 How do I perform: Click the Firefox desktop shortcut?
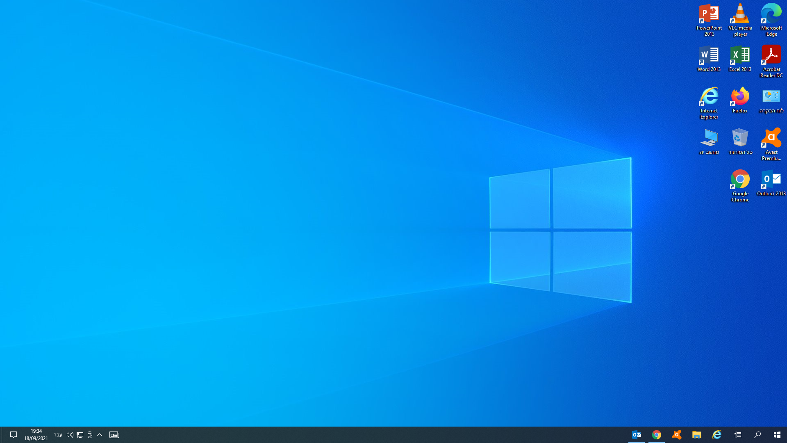point(740,97)
